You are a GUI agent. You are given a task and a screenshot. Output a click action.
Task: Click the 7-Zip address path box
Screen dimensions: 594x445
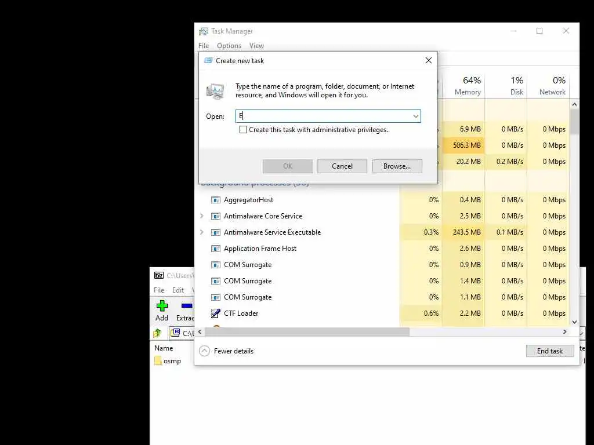point(182,333)
